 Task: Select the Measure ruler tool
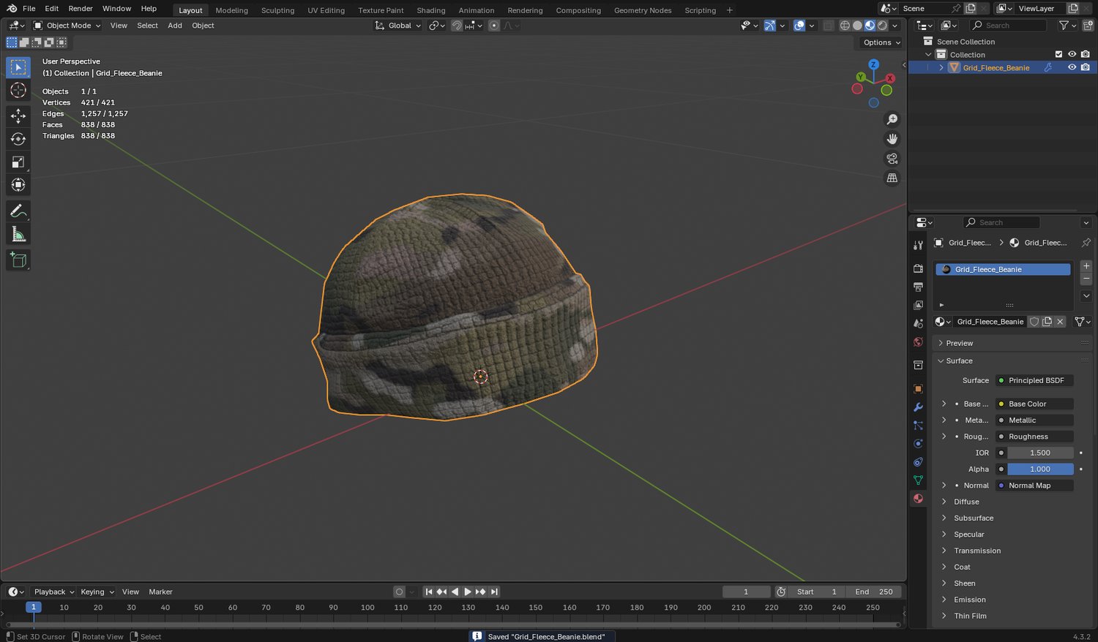click(18, 235)
